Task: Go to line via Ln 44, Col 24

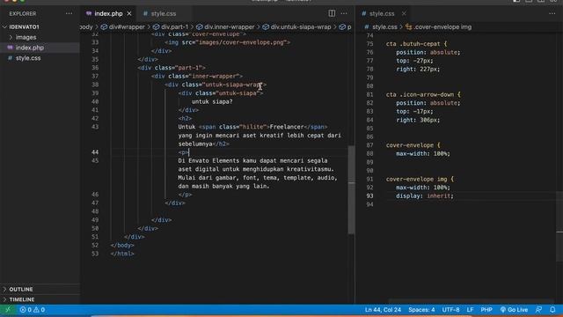Action: pos(383,309)
